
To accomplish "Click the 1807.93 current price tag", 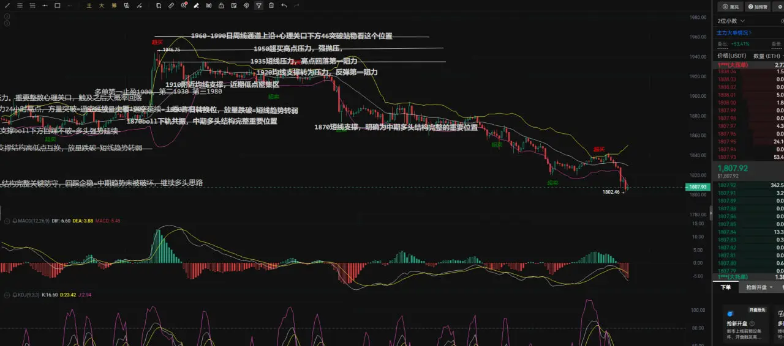I will (x=698, y=187).
